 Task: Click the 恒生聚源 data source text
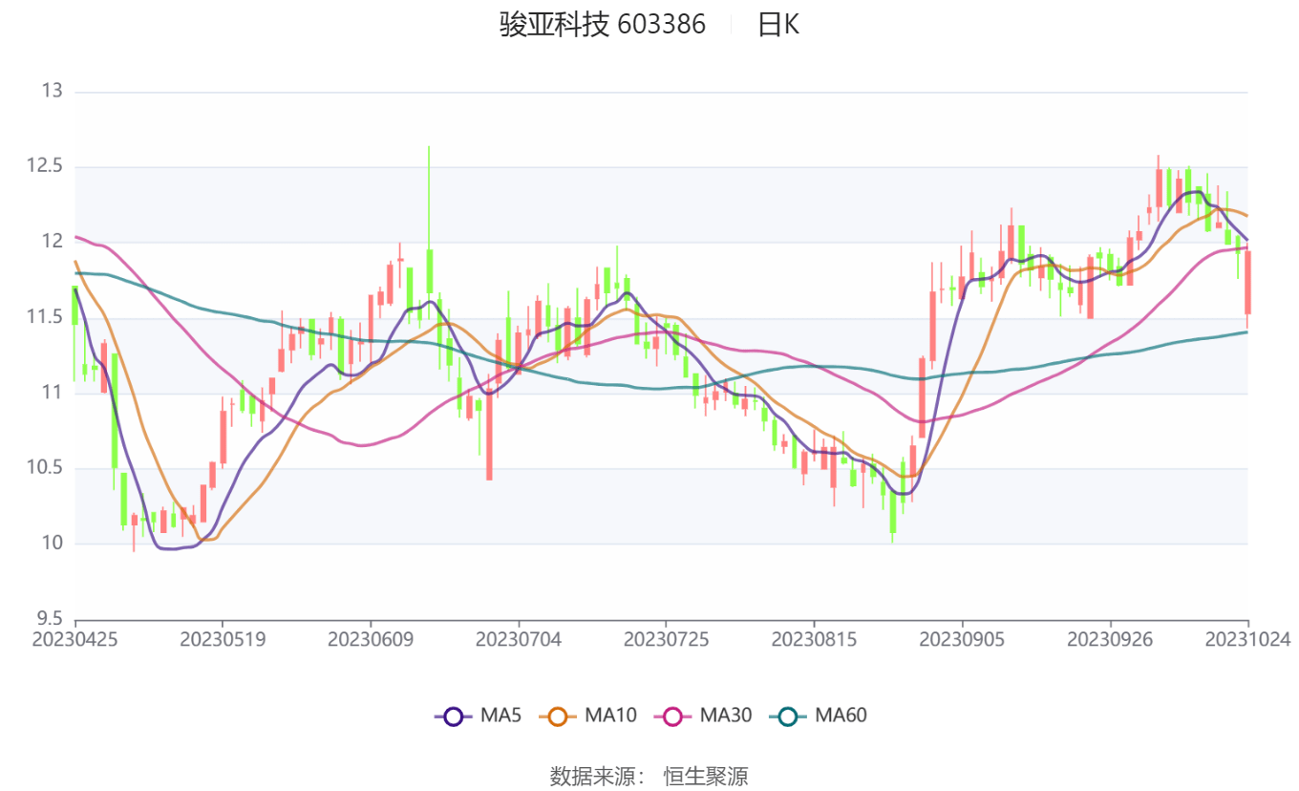706,776
